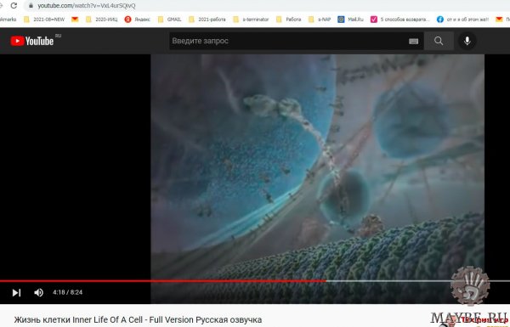
Task: Start voice search with microphone icon
Action: (x=467, y=41)
